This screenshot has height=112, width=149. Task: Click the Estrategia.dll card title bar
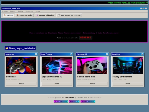pos(92,54)
